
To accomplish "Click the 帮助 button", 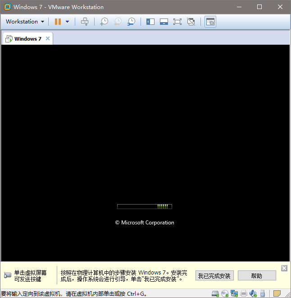I will 257,275.
